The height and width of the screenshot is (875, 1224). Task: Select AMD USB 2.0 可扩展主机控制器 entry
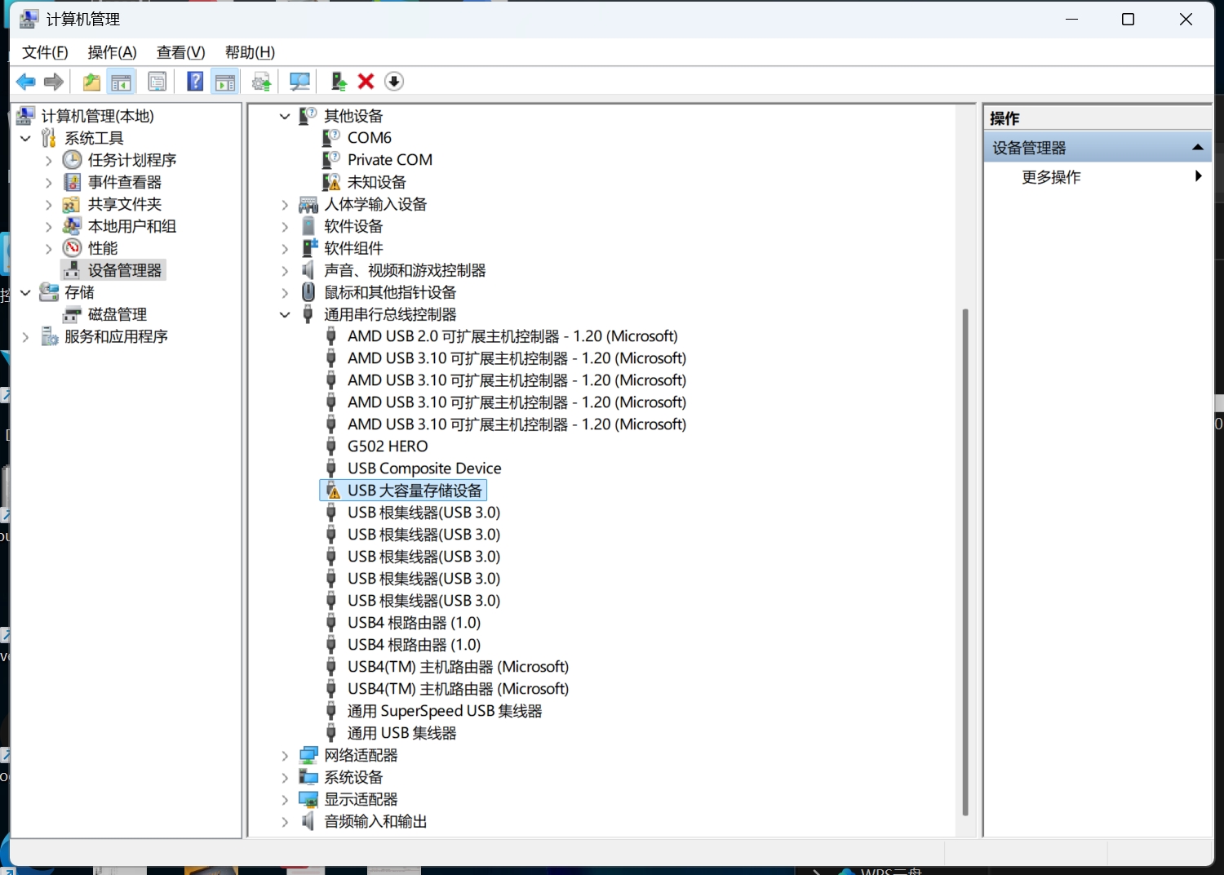[512, 336]
